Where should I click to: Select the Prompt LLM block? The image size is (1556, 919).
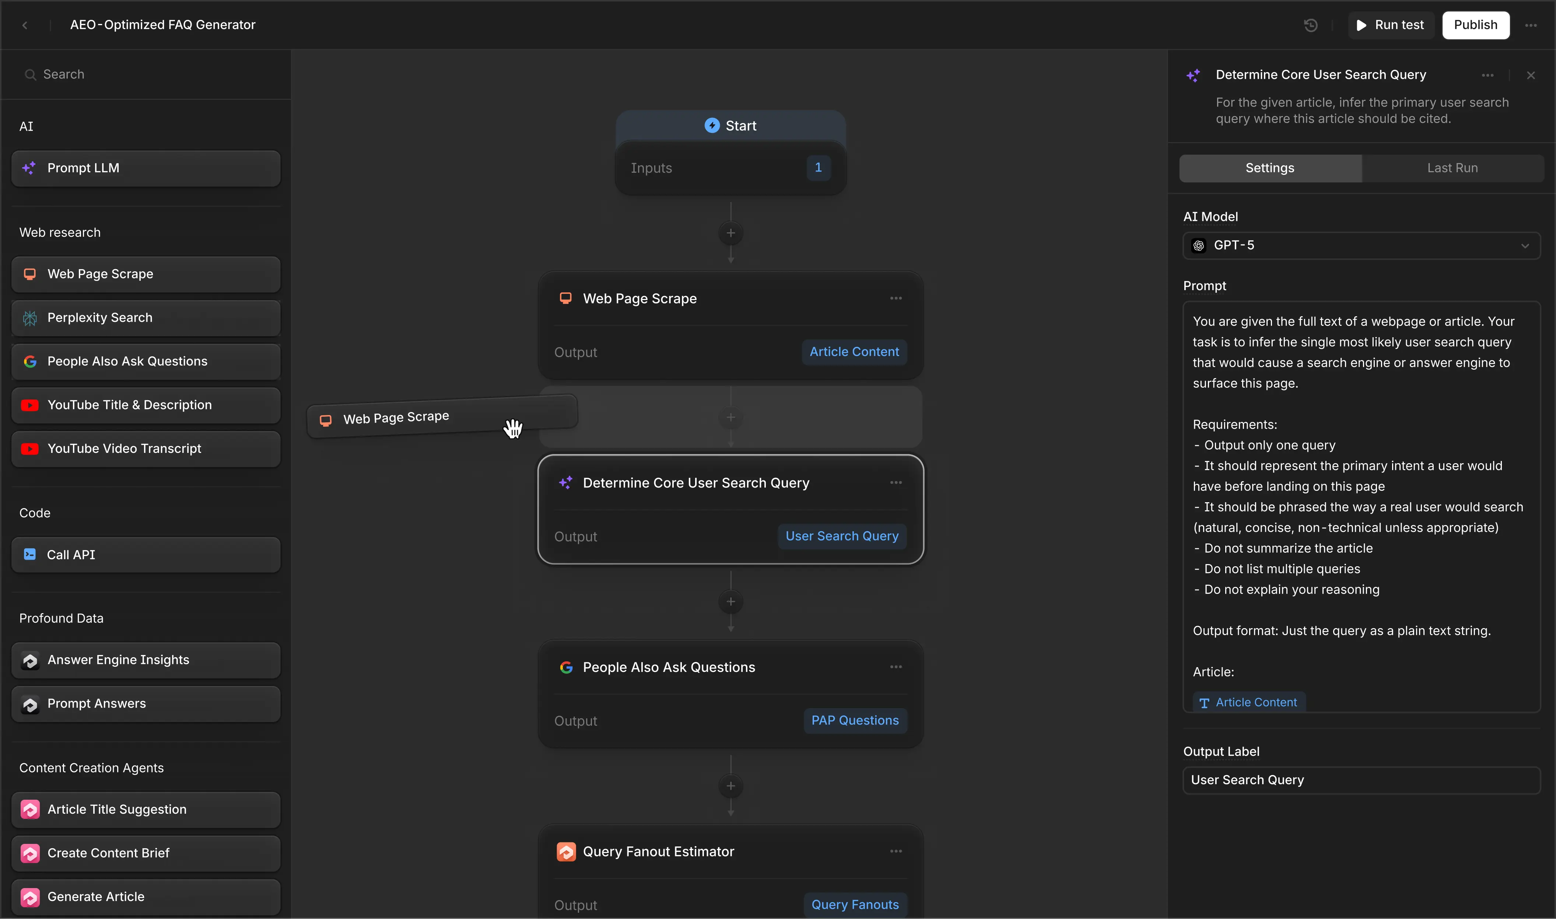tap(145, 167)
